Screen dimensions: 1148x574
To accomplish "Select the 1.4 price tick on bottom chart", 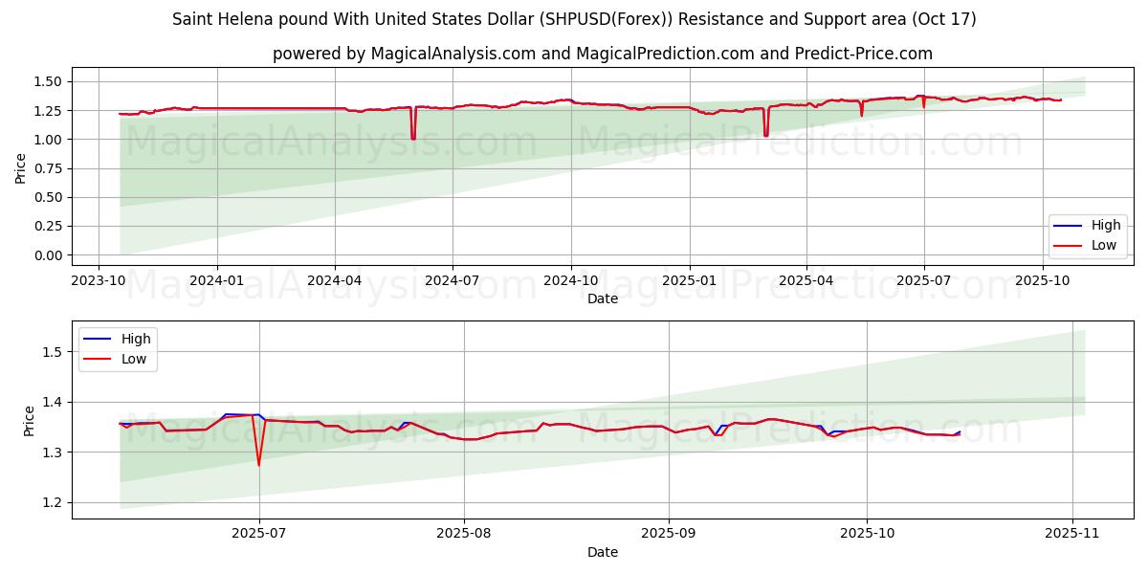I will (54, 402).
